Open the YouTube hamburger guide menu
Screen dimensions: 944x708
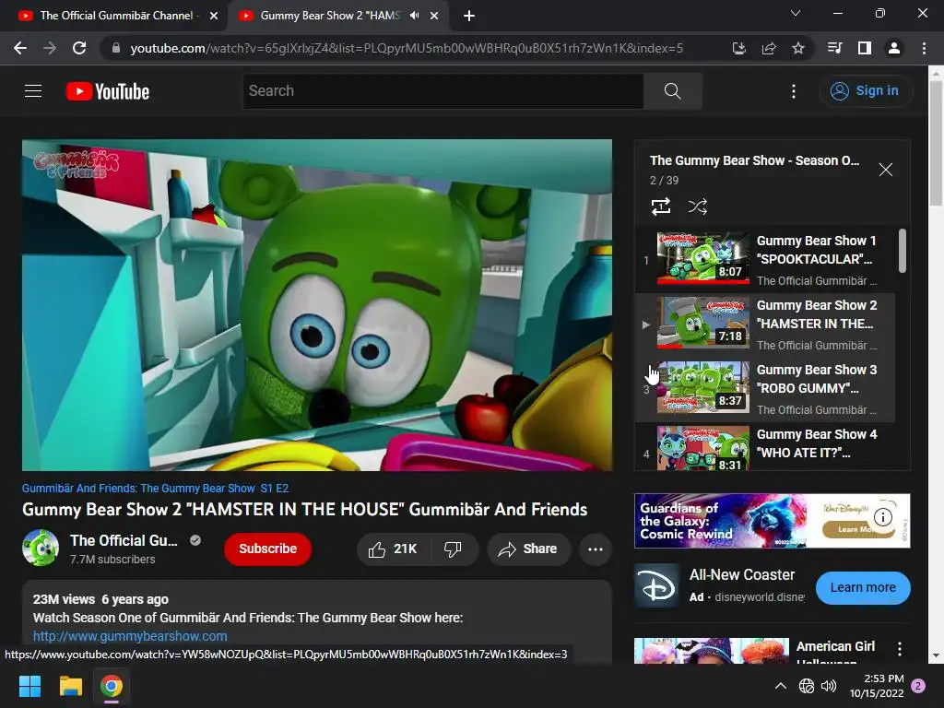33,91
